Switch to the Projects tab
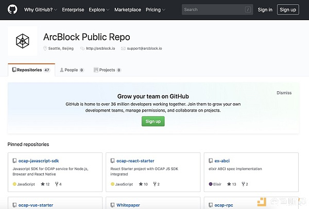Image resolution: width=309 pixels, height=209 pixels. [x=107, y=70]
